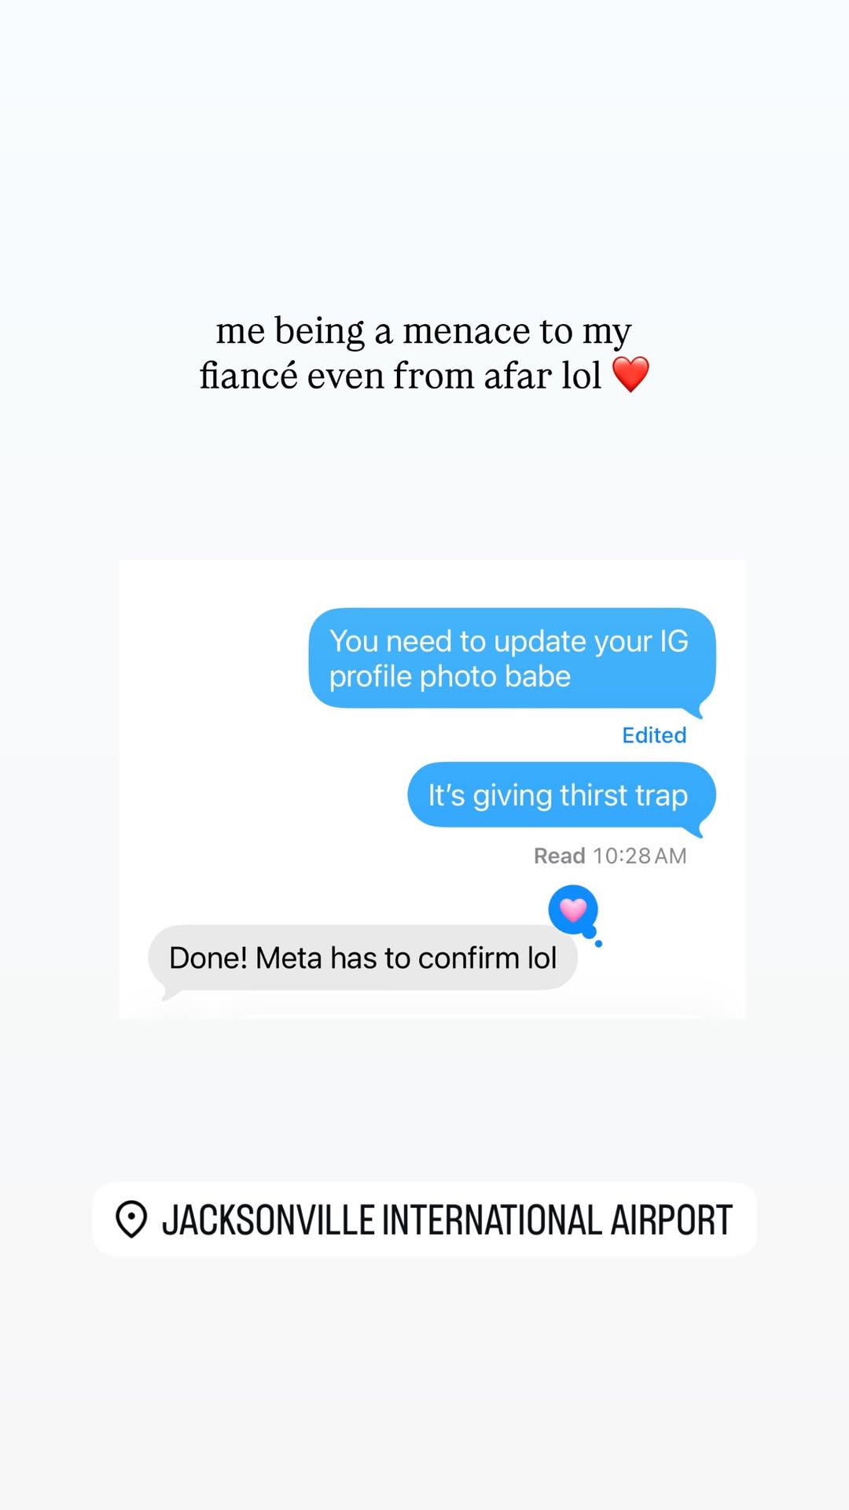Viewport: 849px width, 1510px height.
Task: Tap the small blue tapback tail dot
Action: (x=598, y=944)
